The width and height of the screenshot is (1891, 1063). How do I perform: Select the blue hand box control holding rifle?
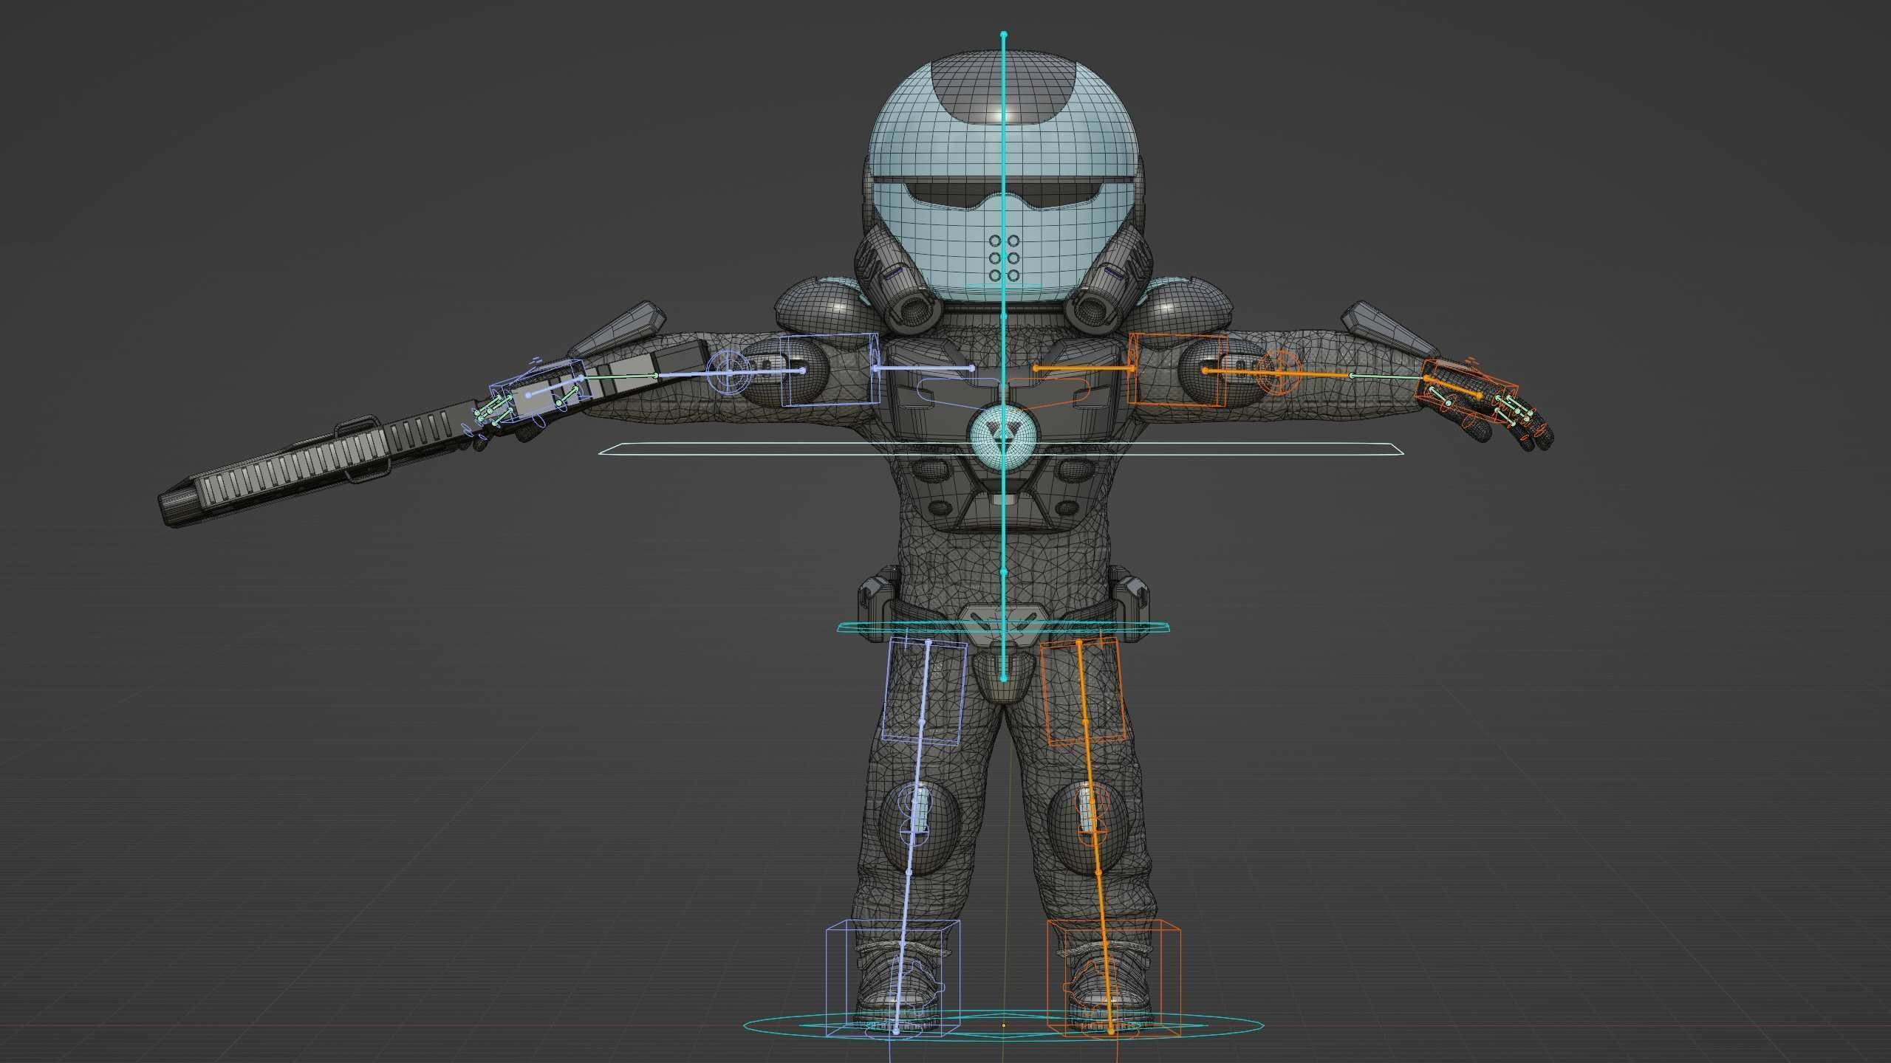(539, 391)
